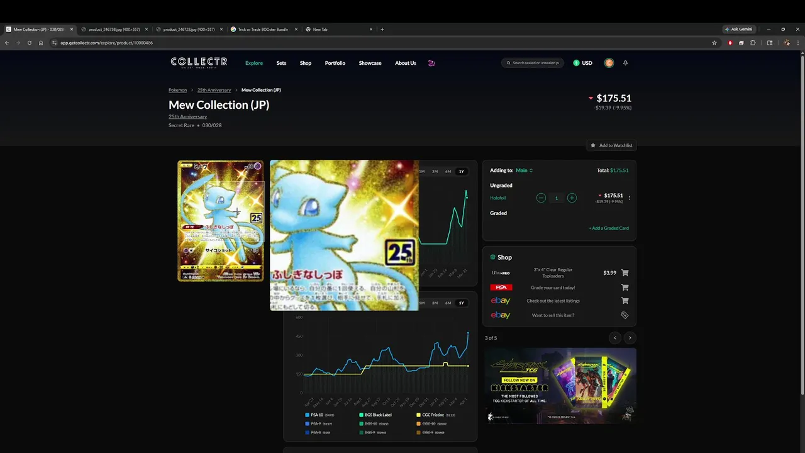Image resolution: width=805 pixels, height=453 pixels.
Task: Open the USD currency selector
Action: point(582,63)
